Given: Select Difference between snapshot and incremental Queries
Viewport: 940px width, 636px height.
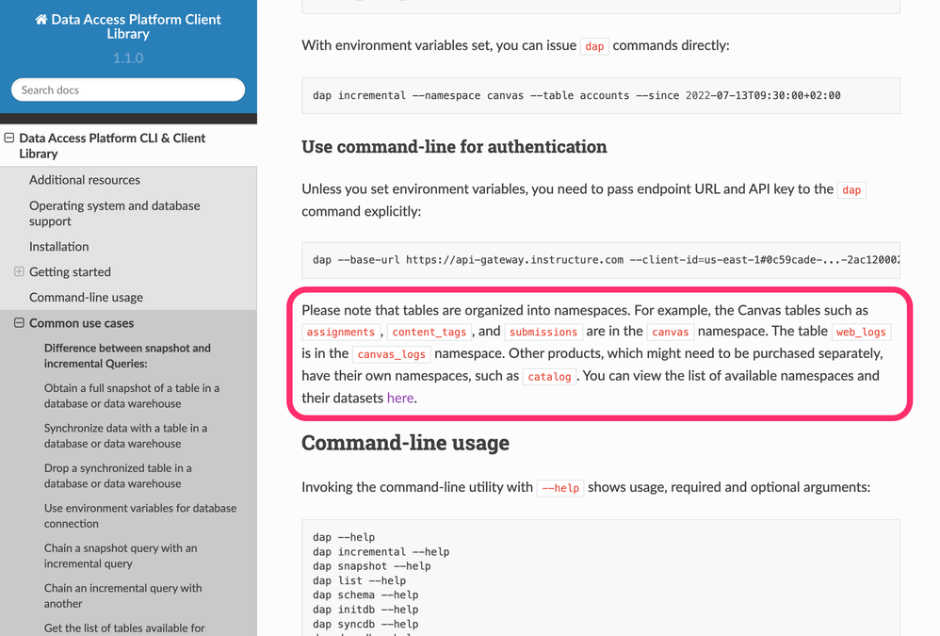Looking at the screenshot, I should [127, 355].
